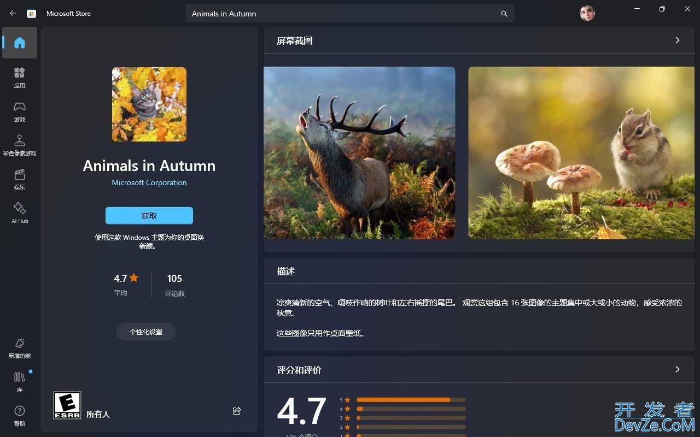Click the Animals in Autumn title

(149, 166)
